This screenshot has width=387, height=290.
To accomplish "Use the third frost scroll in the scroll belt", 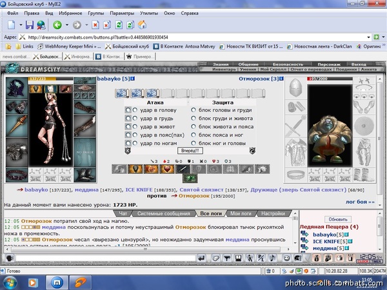I will pos(152,93).
